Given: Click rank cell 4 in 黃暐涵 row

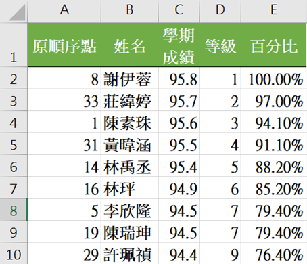Looking at the screenshot, I should pyautogui.click(x=220, y=144).
